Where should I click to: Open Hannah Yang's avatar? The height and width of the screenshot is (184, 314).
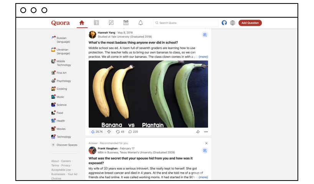click(92, 35)
